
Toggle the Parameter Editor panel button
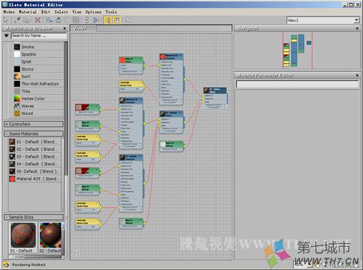(117, 20)
